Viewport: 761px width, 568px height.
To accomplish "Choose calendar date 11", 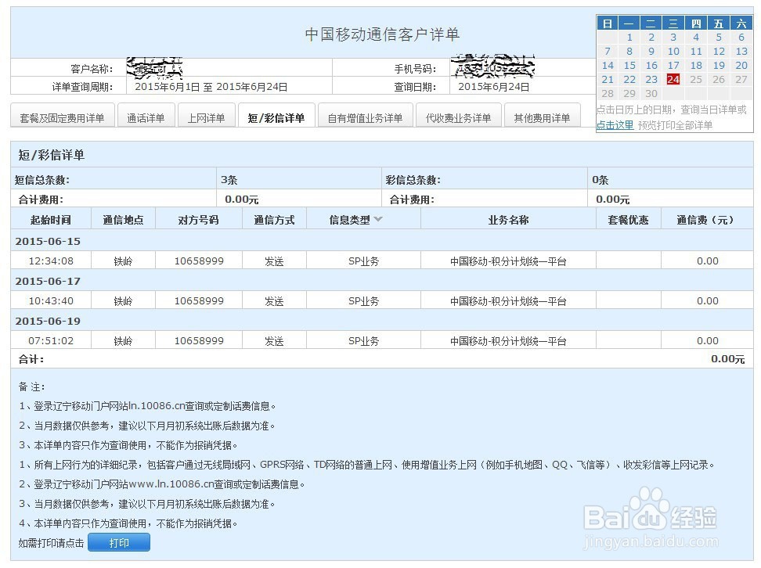I will 696,52.
